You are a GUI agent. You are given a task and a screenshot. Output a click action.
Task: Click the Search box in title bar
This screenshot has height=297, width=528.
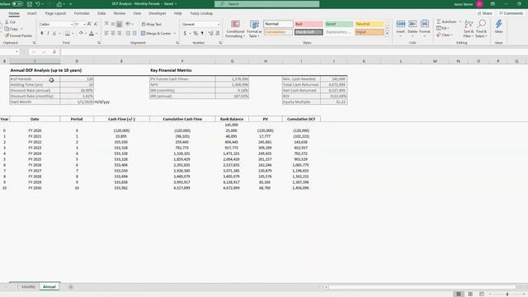267,4
